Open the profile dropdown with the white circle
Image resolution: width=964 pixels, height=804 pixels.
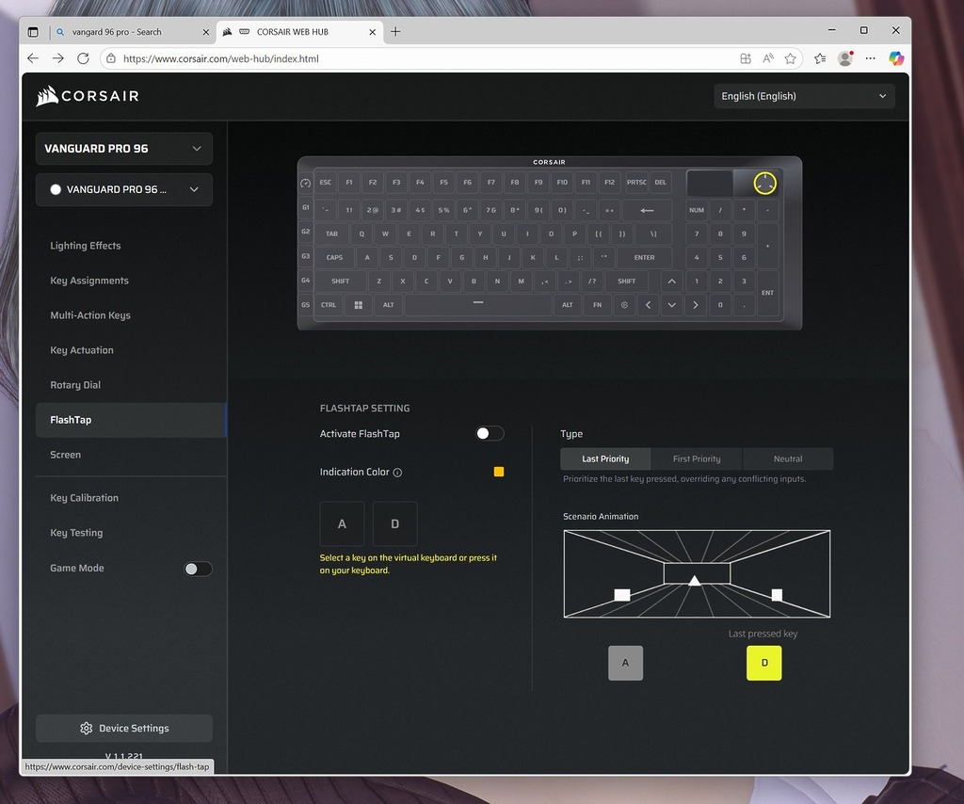(x=123, y=189)
